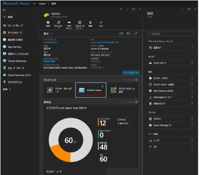Open the CreationLine resource group link
This screenshot has height=175, width=199.
coord(50,42)
